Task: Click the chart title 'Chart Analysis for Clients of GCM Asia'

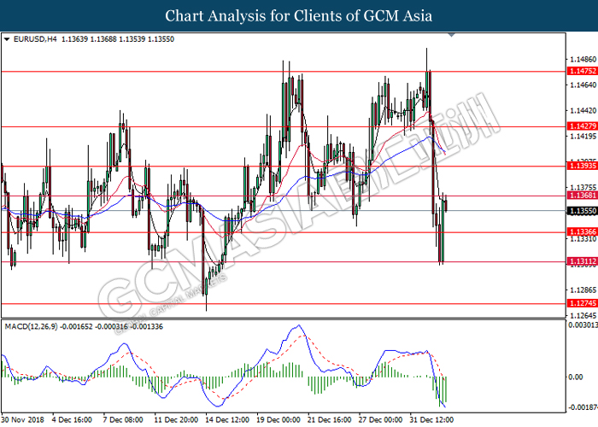Action: tap(299, 15)
